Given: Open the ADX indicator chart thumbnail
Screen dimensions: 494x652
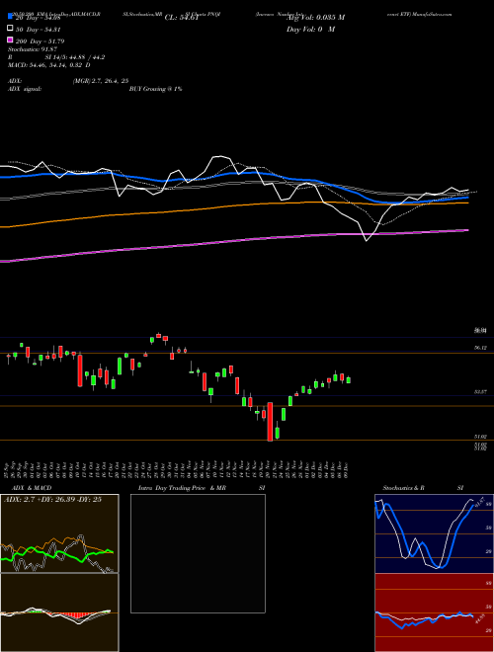Looking at the screenshot, I should click(x=59, y=533).
